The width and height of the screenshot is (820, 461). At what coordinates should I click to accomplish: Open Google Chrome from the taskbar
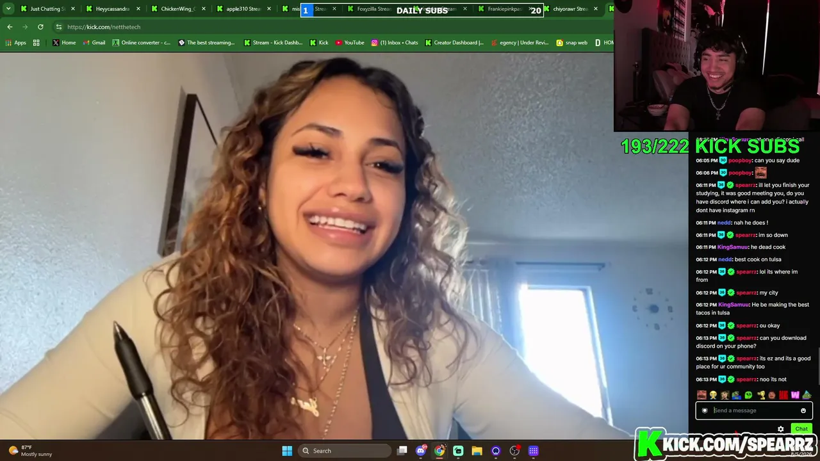[439, 451]
